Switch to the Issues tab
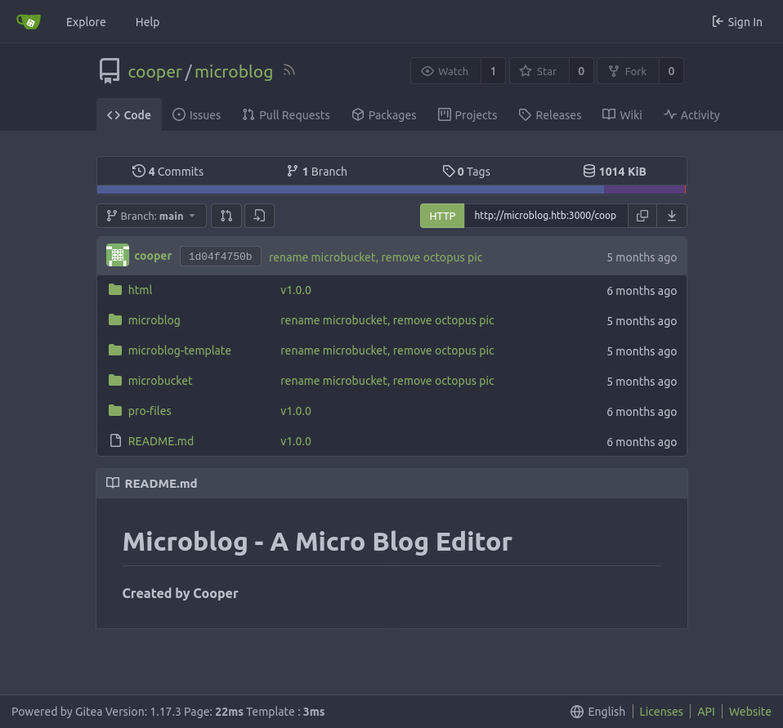 (197, 115)
